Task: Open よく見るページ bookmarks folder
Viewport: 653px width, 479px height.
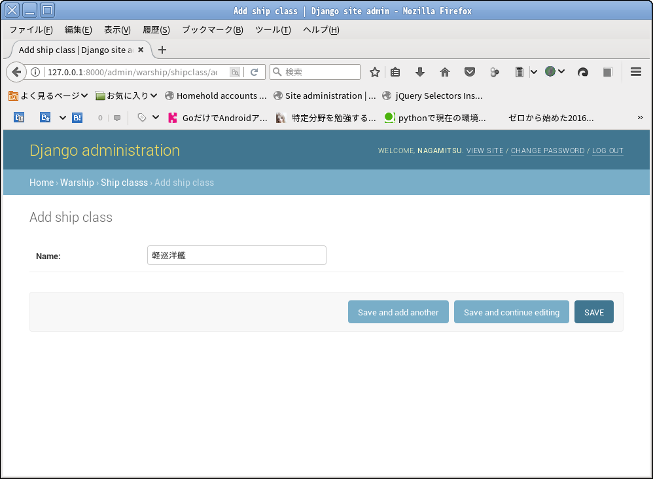Action: coord(48,96)
